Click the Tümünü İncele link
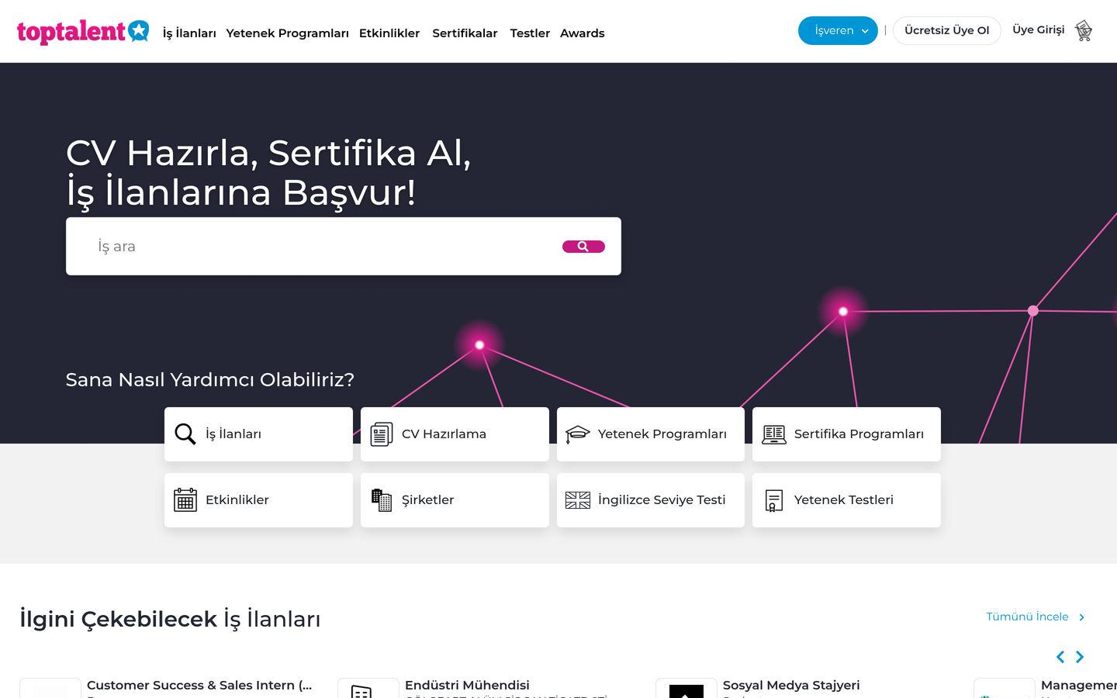The height and width of the screenshot is (698, 1117). pos(1036,617)
